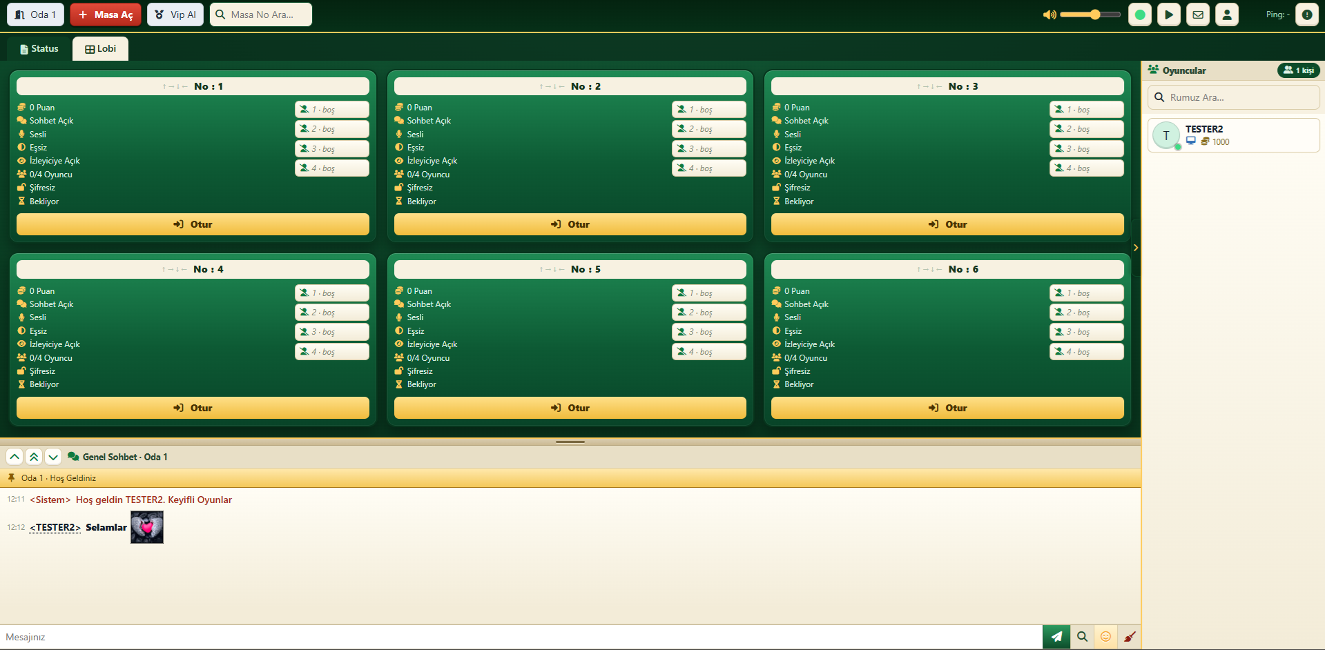Sit at table No 1 with Otur
The width and height of the screenshot is (1325, 650).
(193, 224)
